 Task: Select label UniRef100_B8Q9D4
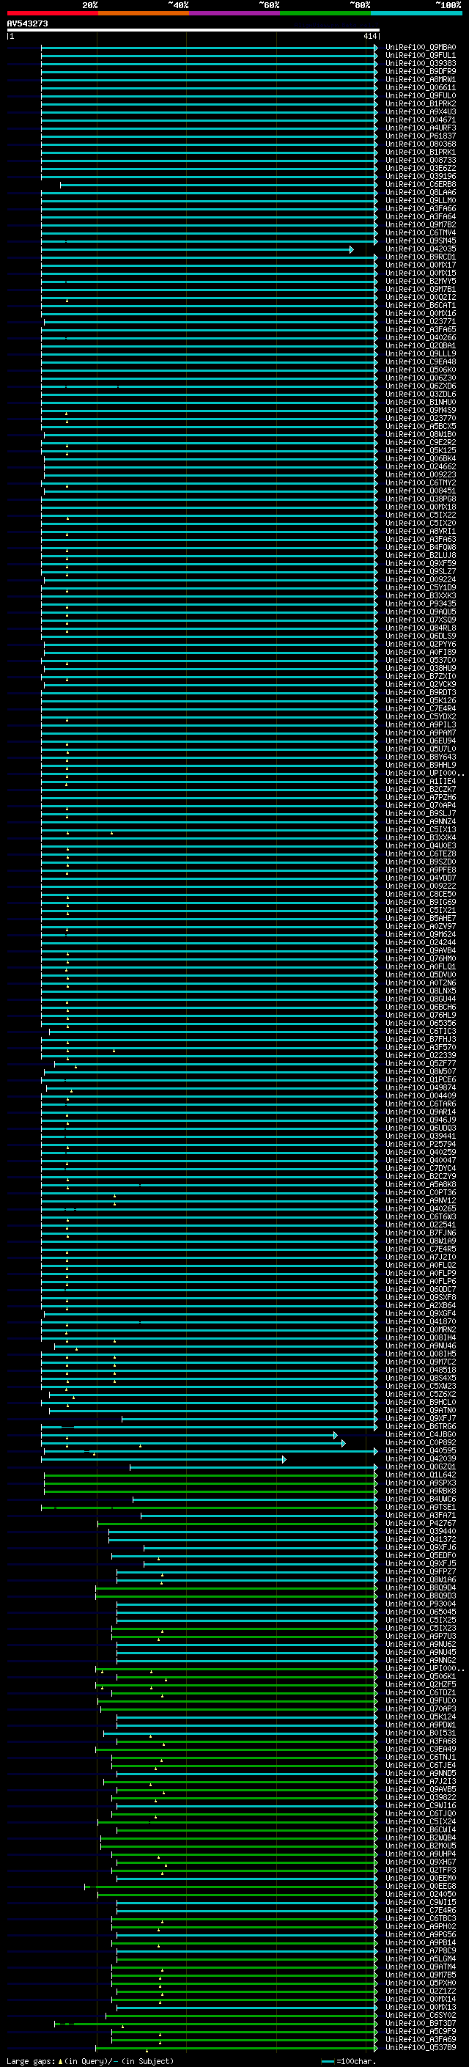pos(421,1588)
